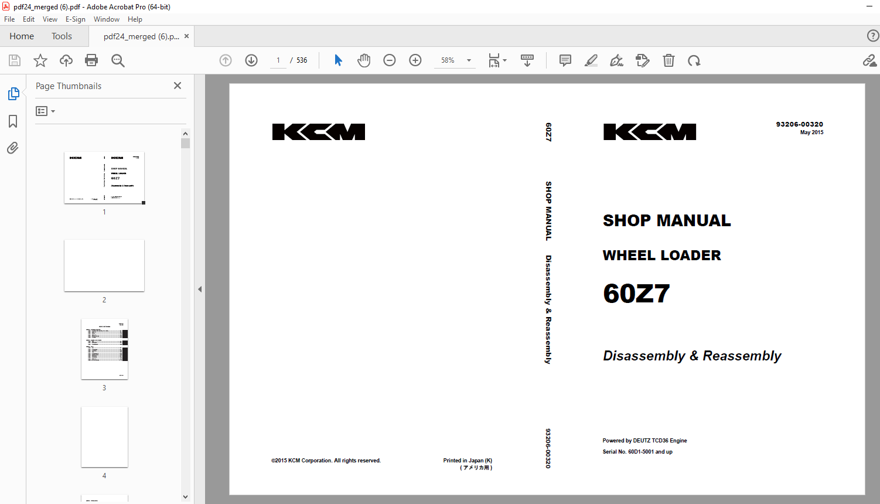Select page 3 thumbnail

(x=104, y=349)
